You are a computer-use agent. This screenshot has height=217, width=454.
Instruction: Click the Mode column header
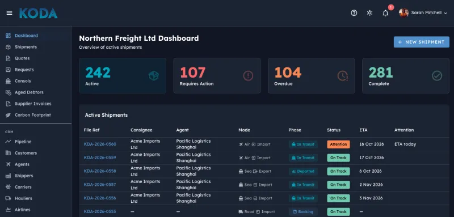click(x=244, y=130)
